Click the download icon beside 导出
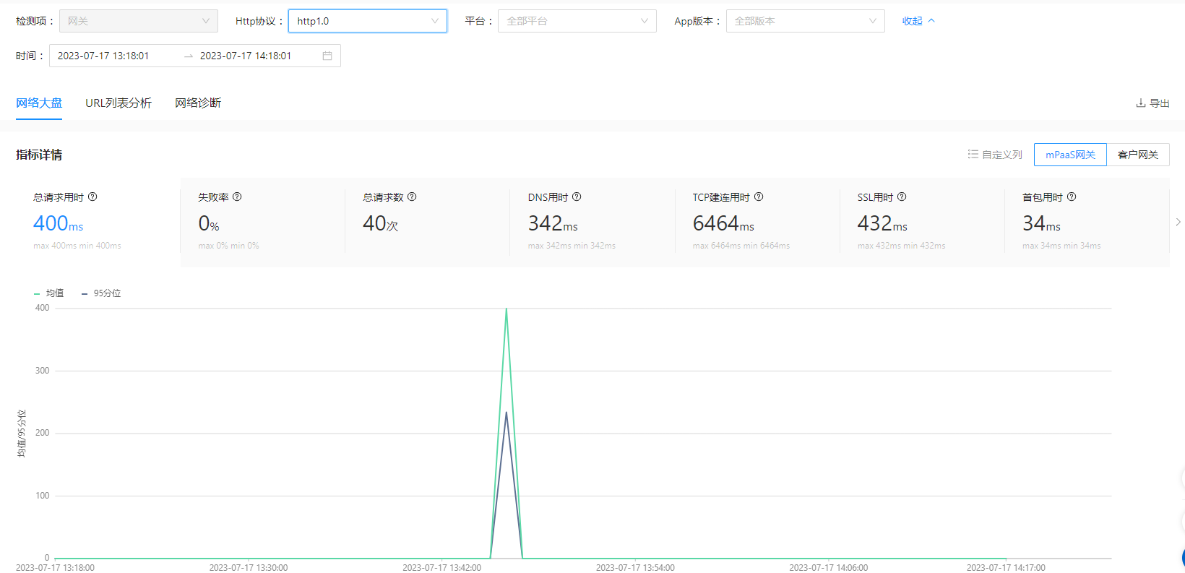 [1140, 103]
